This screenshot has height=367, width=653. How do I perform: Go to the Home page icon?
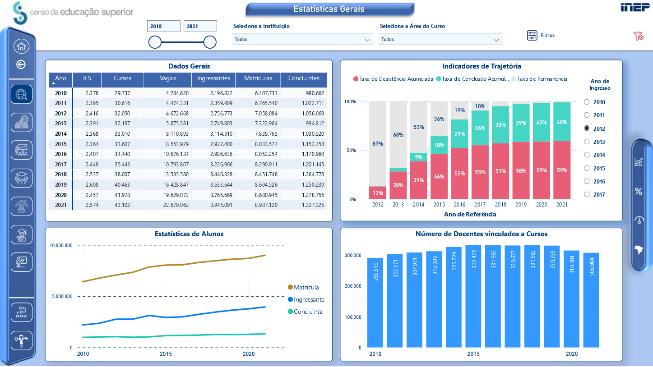point(22,46)
